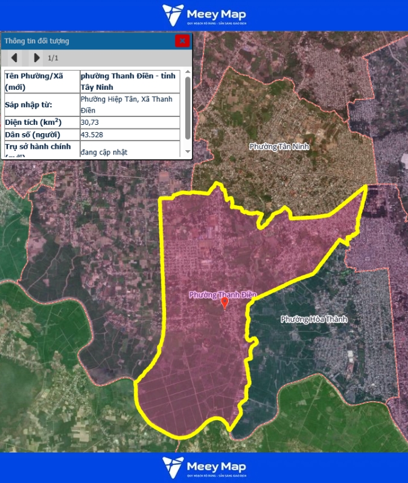Click the scroll down arrow in info table
Screen dimensions: 408x483
tap(188, 151)
